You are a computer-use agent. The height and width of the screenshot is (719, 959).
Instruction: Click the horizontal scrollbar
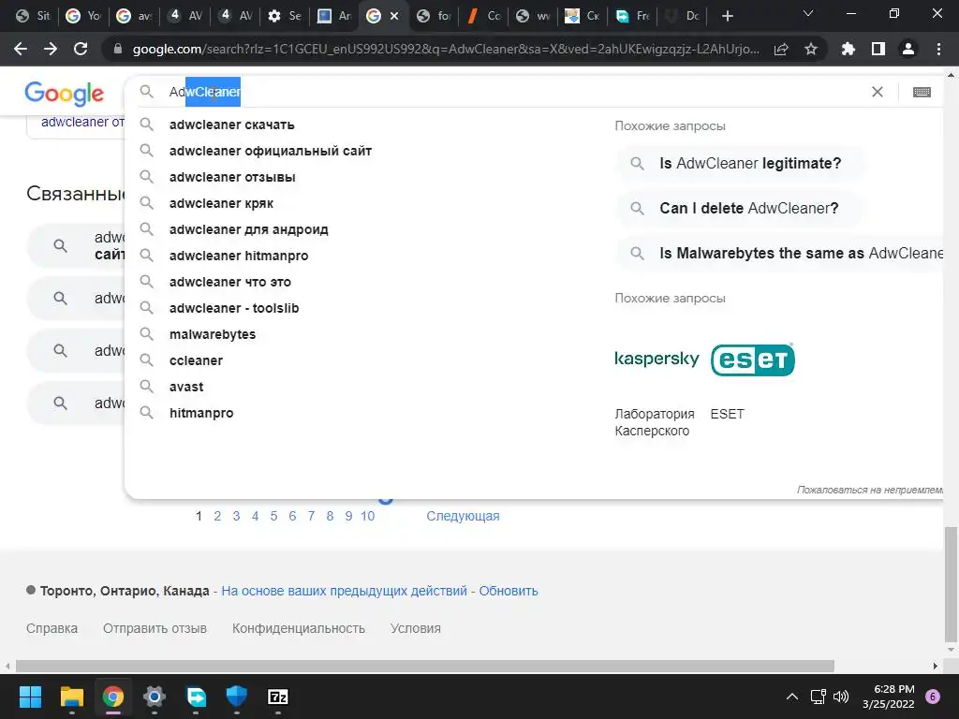point(425,666)
